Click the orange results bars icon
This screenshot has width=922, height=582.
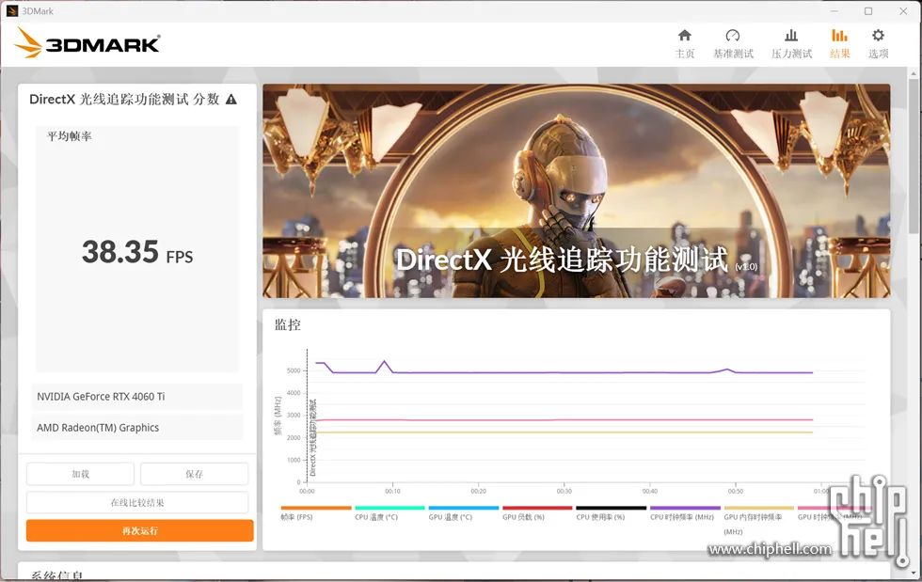coord(839,36)
